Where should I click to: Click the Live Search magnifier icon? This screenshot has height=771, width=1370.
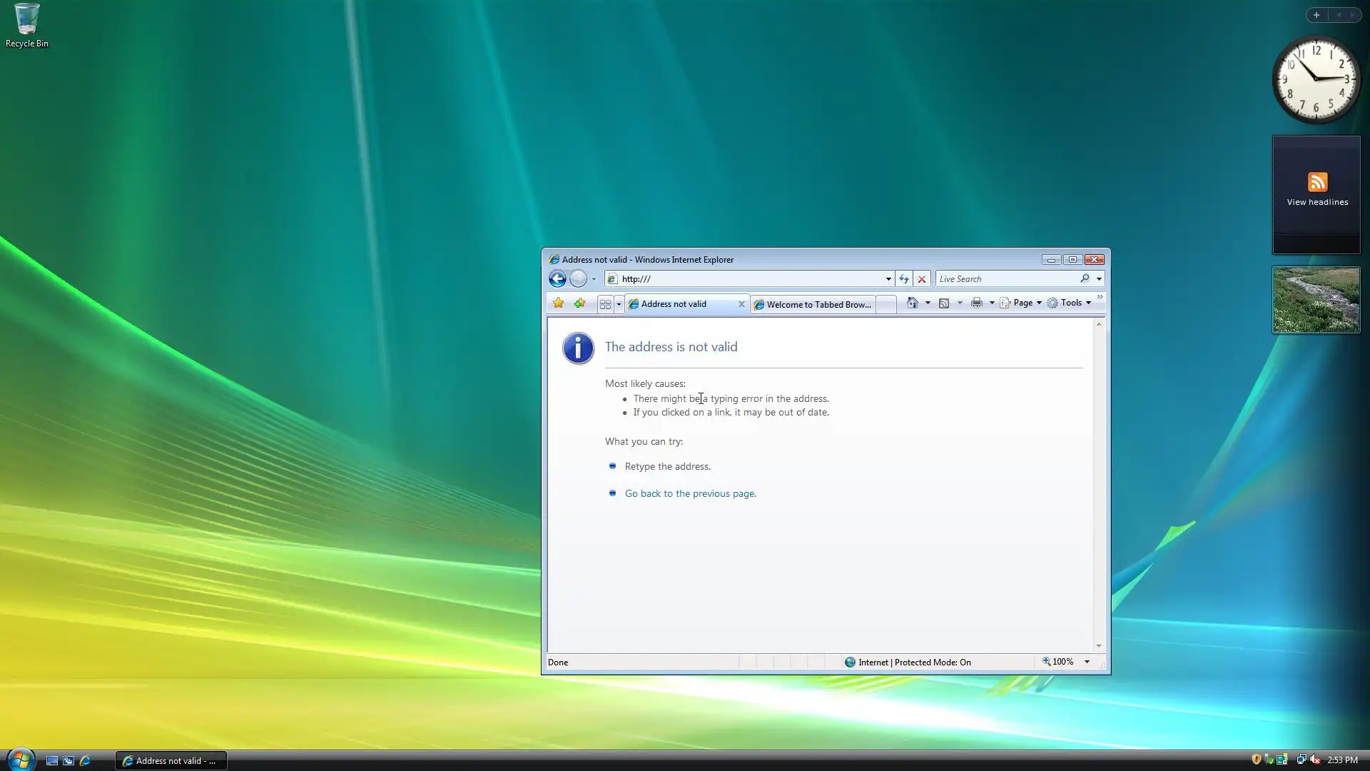pyautogui.click(x=1085, y=279)
